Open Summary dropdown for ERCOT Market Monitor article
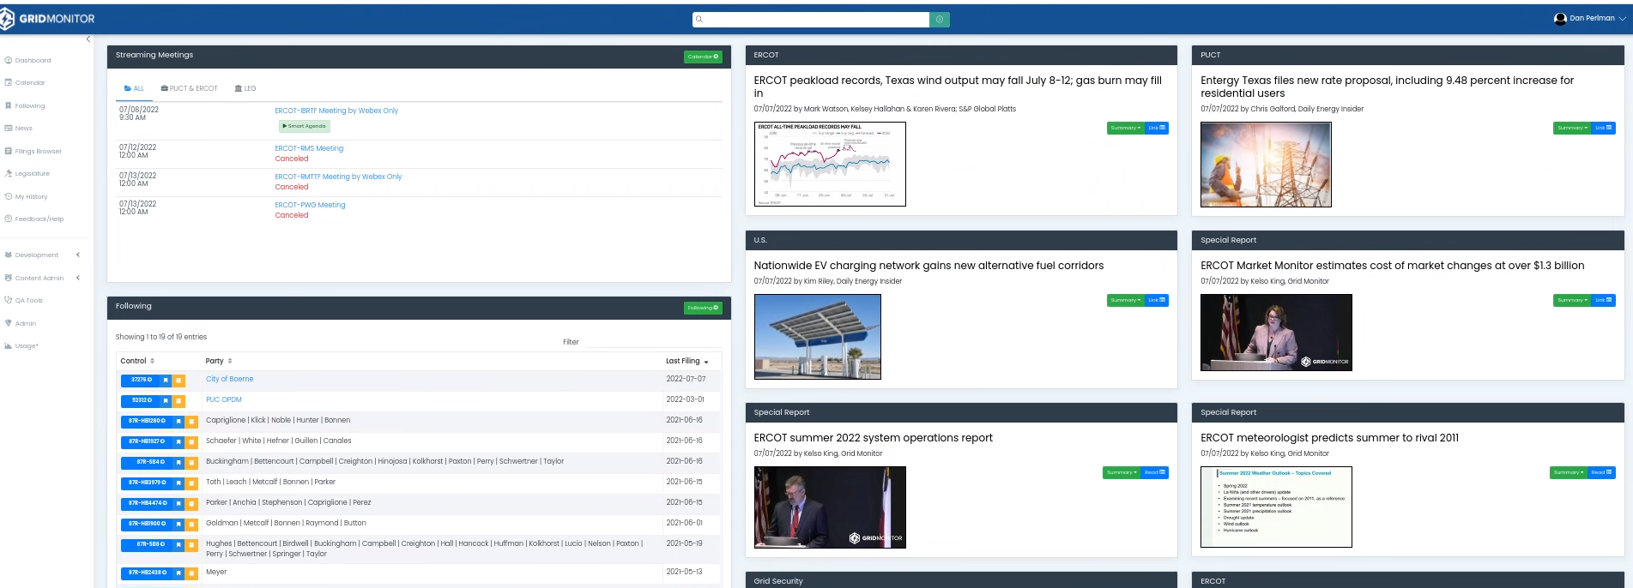 tap(1572, 300)
